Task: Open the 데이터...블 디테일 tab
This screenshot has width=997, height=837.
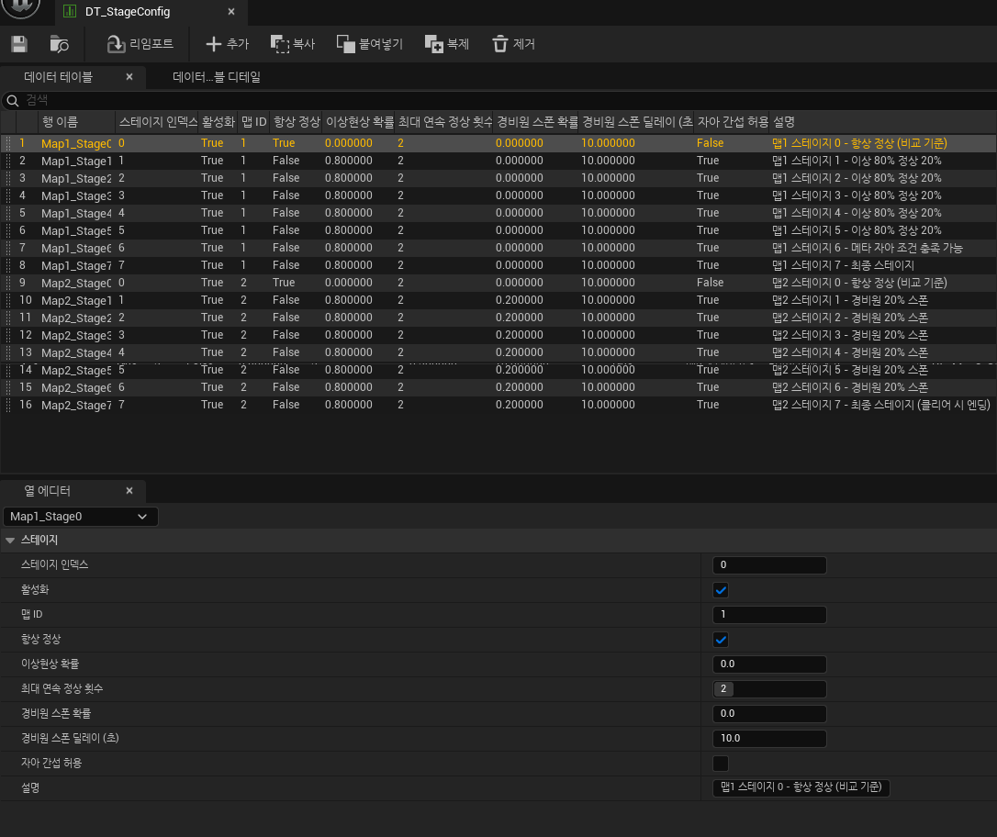Action: click(x=216, y=77)
